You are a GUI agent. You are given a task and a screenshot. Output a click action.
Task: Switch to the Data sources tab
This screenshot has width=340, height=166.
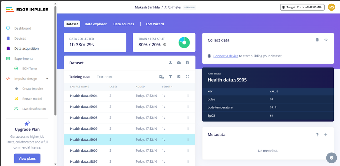pos(124,24)
